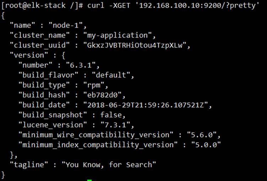Click the green terminal cursor at bottom
Viewport: 267px width, 181px height.
click(89, 180)
